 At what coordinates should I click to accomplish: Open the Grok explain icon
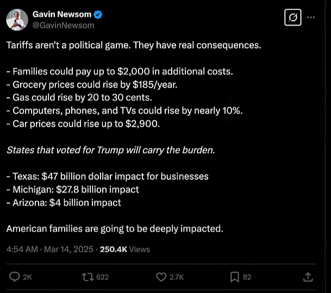292,18
